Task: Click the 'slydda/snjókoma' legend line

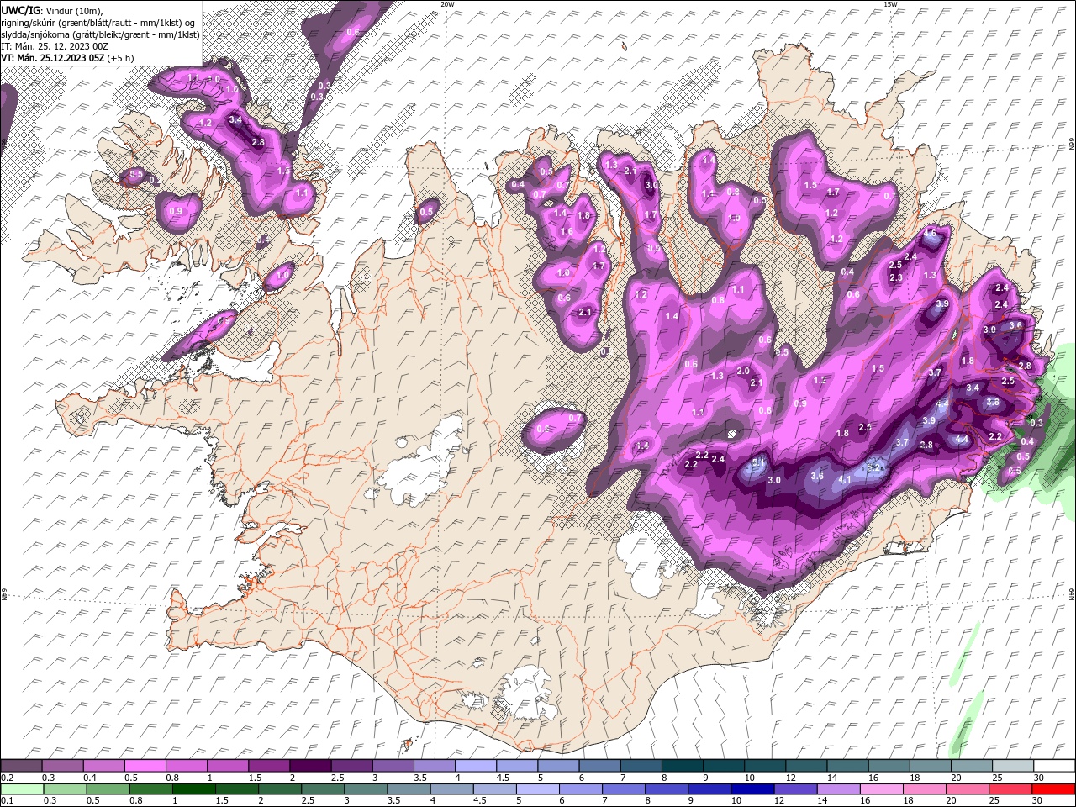Action: (x=100, y=34)
